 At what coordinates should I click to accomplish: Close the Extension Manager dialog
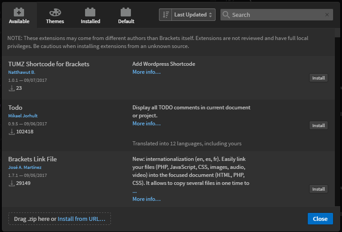click(x=320, y=219)
